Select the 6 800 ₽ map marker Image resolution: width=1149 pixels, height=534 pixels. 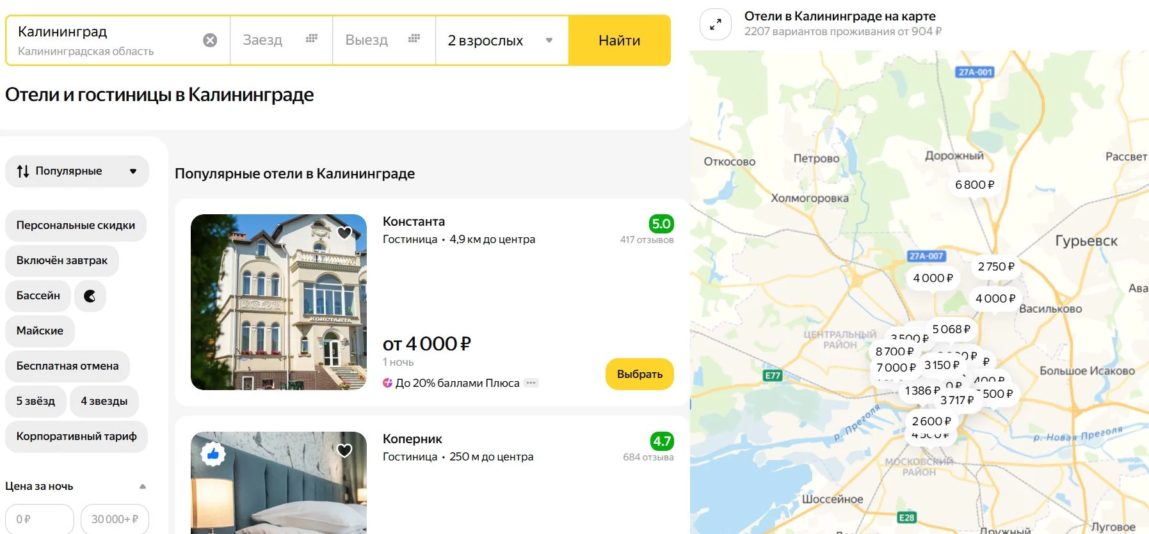pyautogui.click(x=974, y=185)
